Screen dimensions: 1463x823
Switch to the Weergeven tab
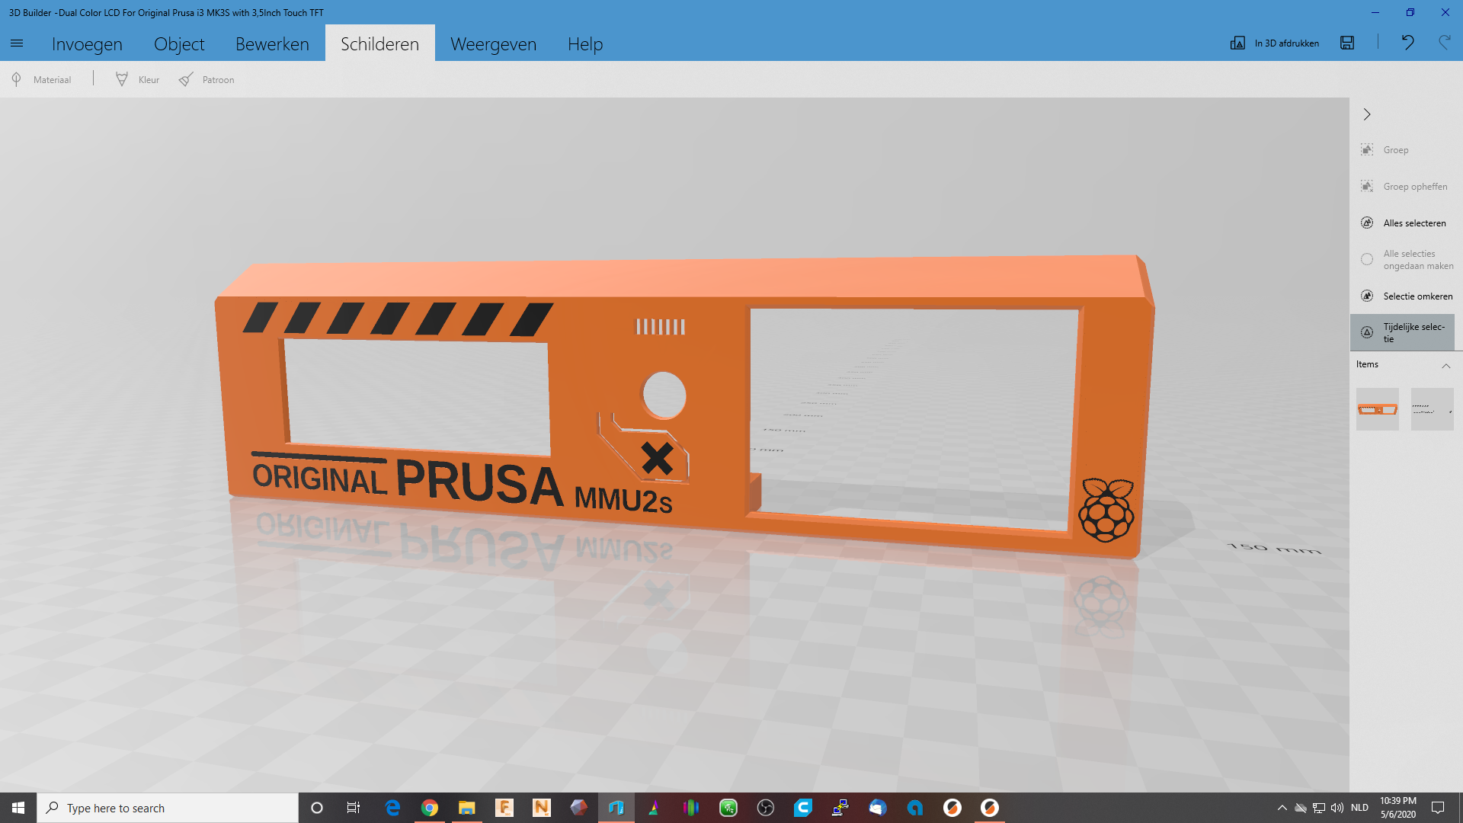tap(493, 43)
